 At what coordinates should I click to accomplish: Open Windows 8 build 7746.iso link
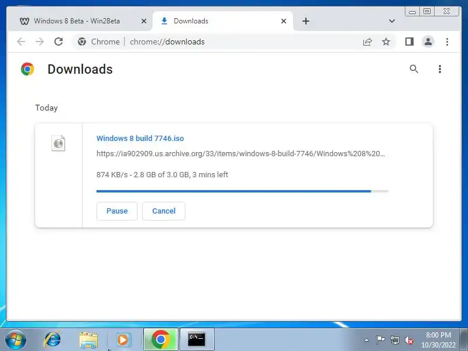click(x=140, y=138)
